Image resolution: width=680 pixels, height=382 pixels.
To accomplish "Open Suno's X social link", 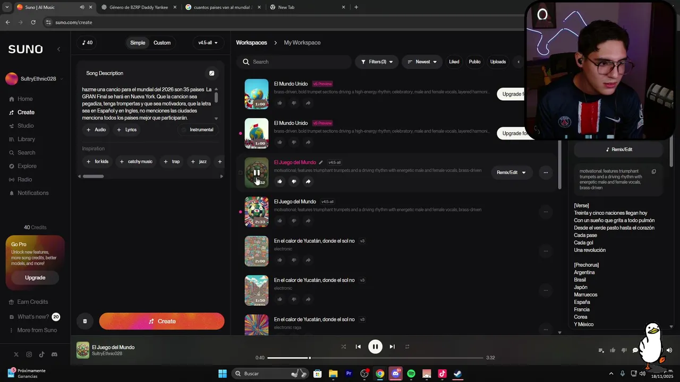I will point(16,354).
